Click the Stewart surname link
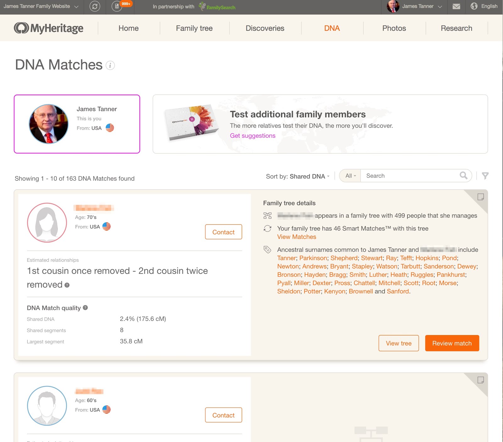 pos(372,258)
